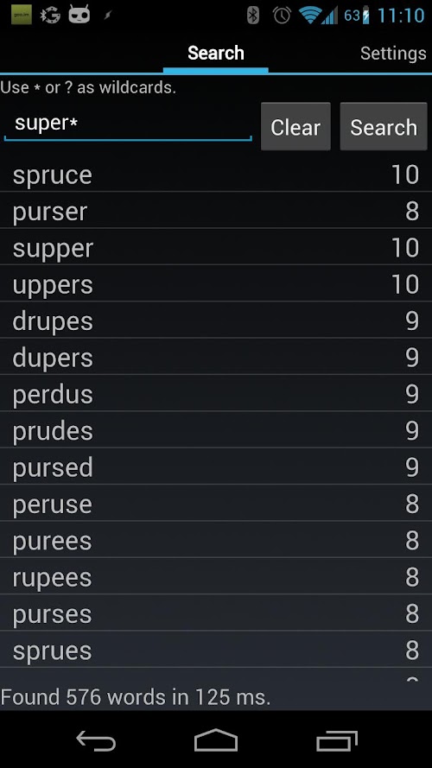Tap the Android back navigation icon
Viewport: 432px width, 768px height.
point(96,739)
